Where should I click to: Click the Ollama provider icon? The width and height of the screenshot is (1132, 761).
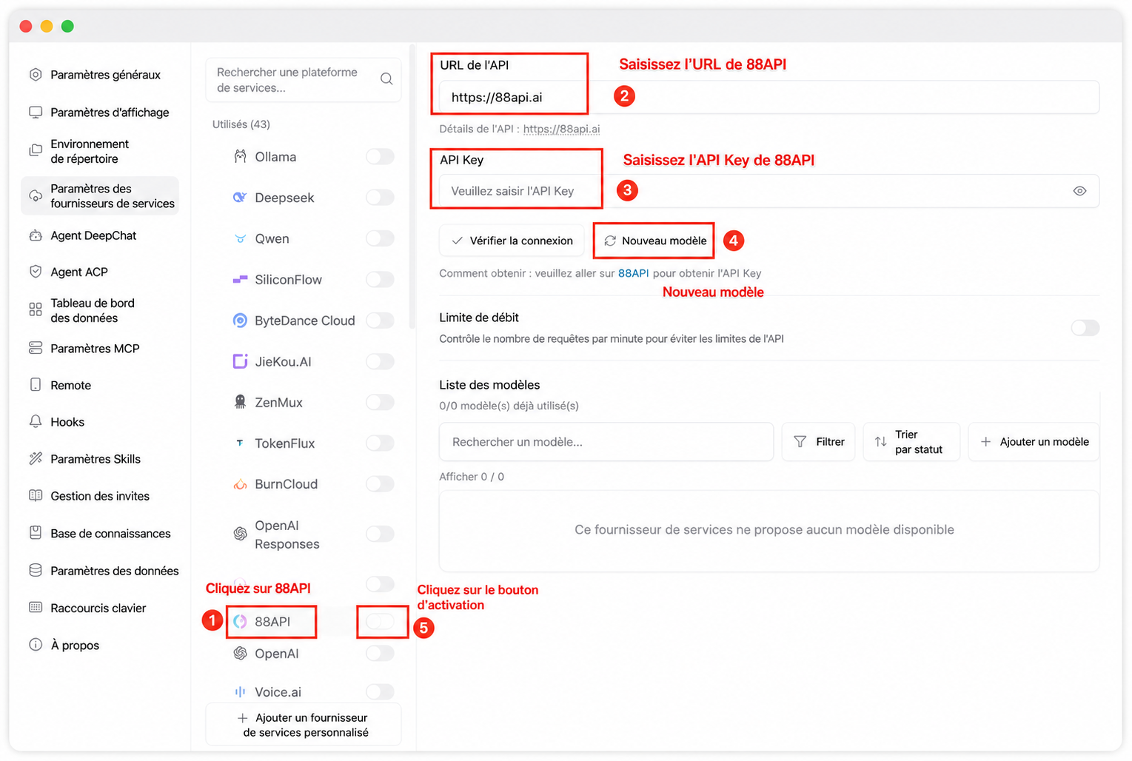[240, 156]
